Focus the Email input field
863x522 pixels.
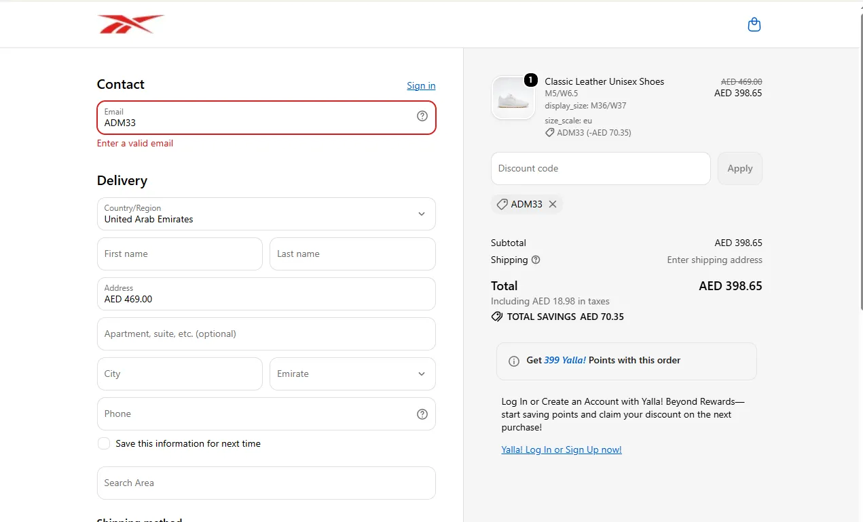click(266, 117)
